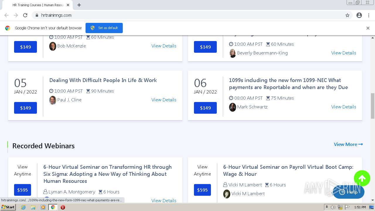Open the Help chat widget
The image size is (375, 211).
click(349, 192)
